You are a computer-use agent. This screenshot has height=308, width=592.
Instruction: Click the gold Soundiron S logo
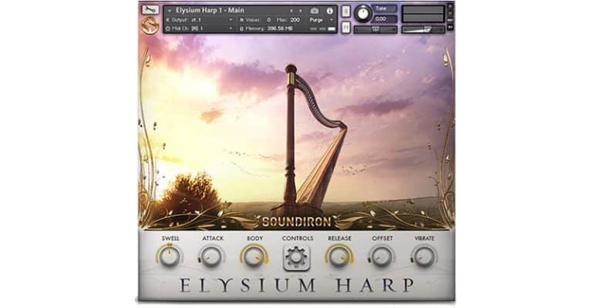click(x=150, y=24)
